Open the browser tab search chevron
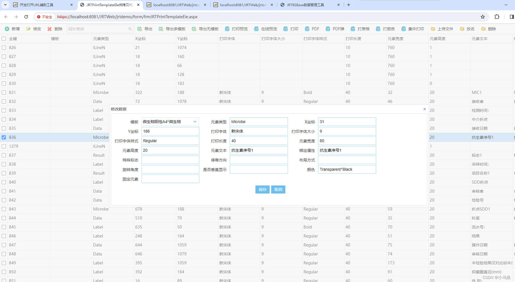This screenshot has width=515, height=282. coord(5,5)
